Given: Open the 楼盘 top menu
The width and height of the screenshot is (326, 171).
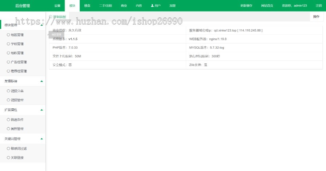Looking at the screenshot, I should tap(87, 6).
